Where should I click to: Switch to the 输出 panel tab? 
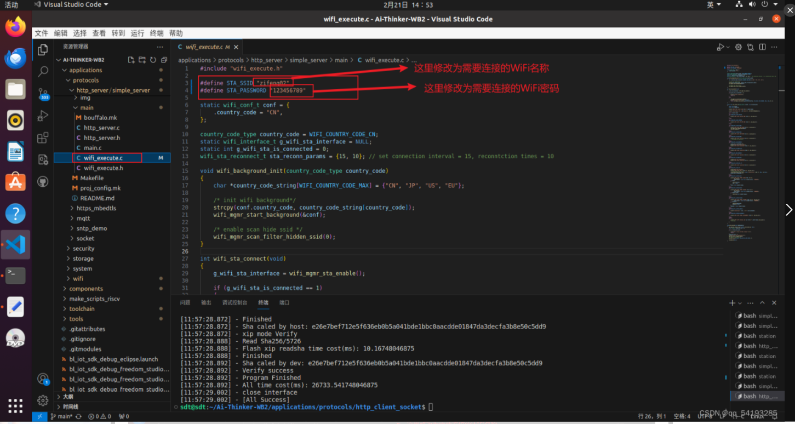click(x=206, y=303)
